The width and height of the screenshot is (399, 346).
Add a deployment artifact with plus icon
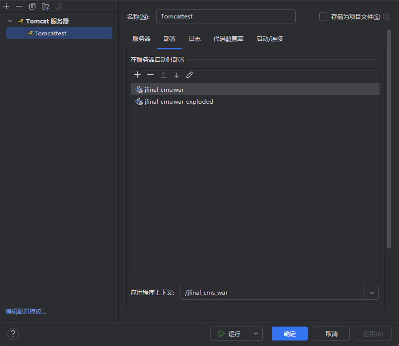click(138, 75)
